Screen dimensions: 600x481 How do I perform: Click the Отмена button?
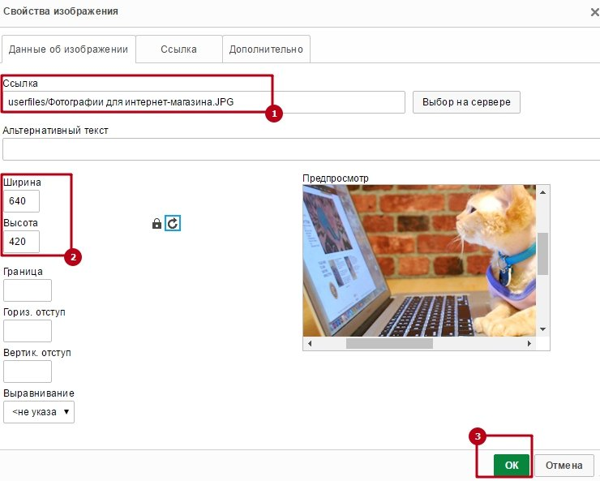click(x=564, y=466)
